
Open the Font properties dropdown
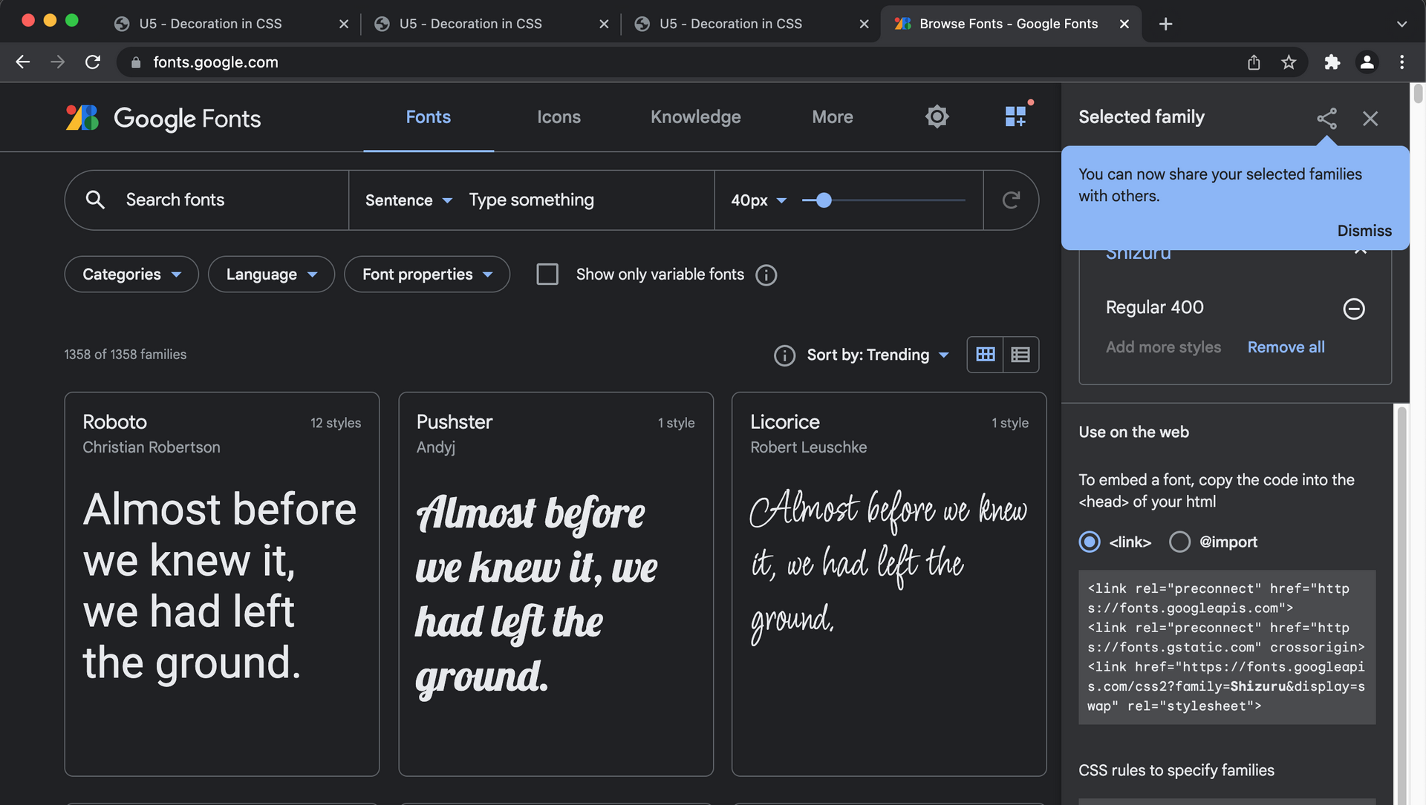click(427, 275)
